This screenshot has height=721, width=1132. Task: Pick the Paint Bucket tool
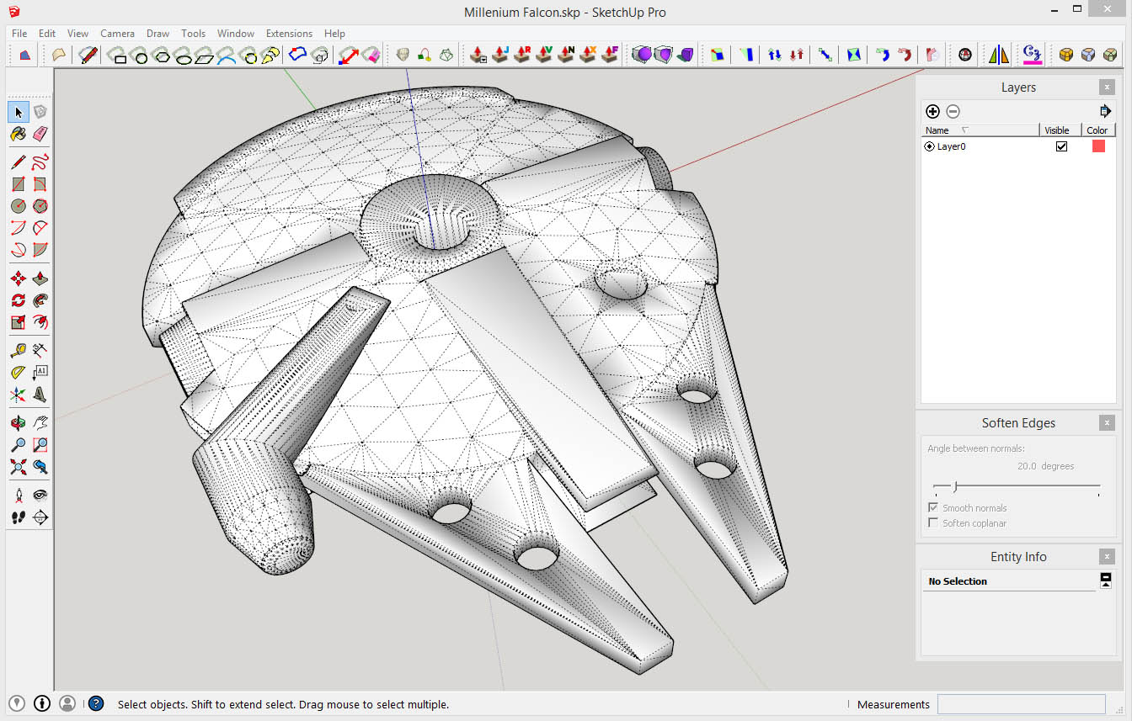tap(19, 134)
